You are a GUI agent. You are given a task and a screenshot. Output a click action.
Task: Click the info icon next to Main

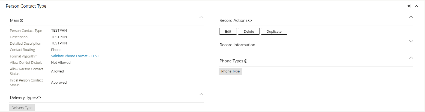coord(22,20)
